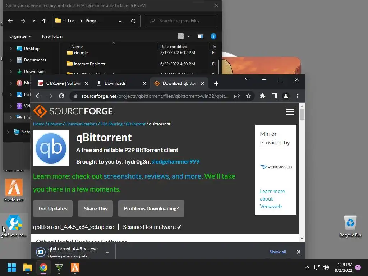Click the Search Program Files field
The width and height of the screenshot is (368, 276).
coord(181,21)
